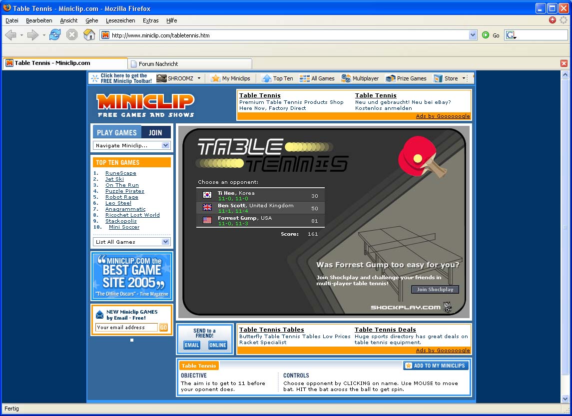This screenshot has width=572, height=416.
Task: Click the Top Ten arrow icon
Action: pos(267,78)
